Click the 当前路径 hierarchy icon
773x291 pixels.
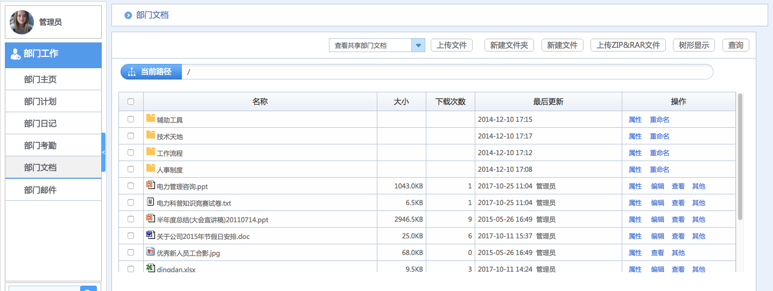coord(131,72)
